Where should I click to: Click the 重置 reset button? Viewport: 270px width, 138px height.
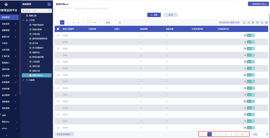[171, 15]
